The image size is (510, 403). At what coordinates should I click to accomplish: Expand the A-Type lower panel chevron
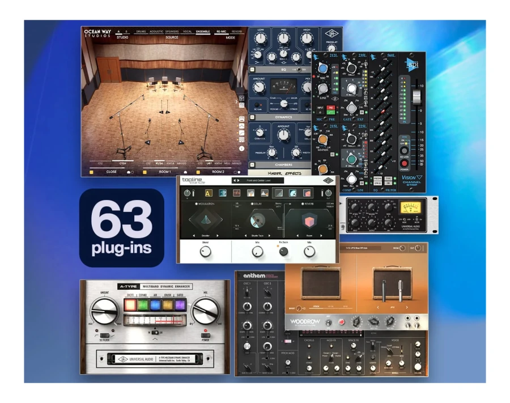pyautogui.click(x=155, y=340)
